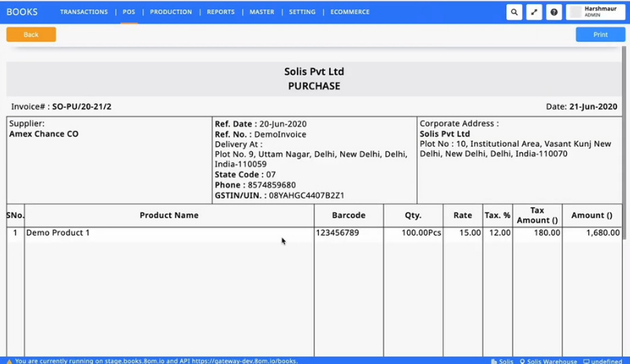The height and width of the screenshot is (364, 630).
Task: Select invoice number SO-PU/20-21/2
Action: [x=82, y=106]
